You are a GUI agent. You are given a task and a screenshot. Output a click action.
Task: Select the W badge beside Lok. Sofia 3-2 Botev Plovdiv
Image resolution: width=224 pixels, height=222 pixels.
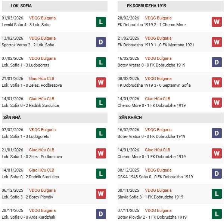(100, 194)
